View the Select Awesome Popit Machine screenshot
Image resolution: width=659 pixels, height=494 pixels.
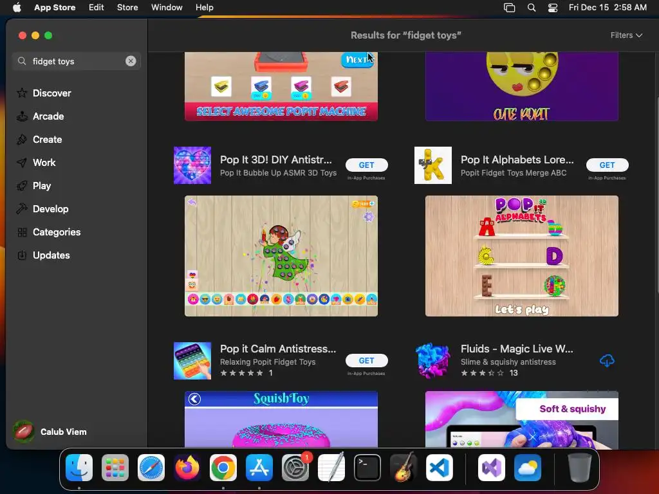coord(281,87)
